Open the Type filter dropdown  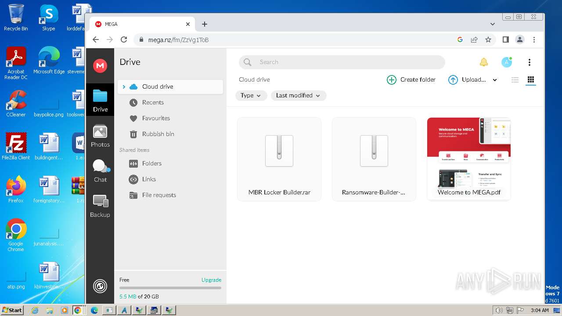click(251, 96)
